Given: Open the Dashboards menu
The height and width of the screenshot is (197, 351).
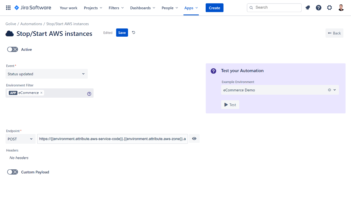Looking at the screenshot, I should [x=142, y=8].
